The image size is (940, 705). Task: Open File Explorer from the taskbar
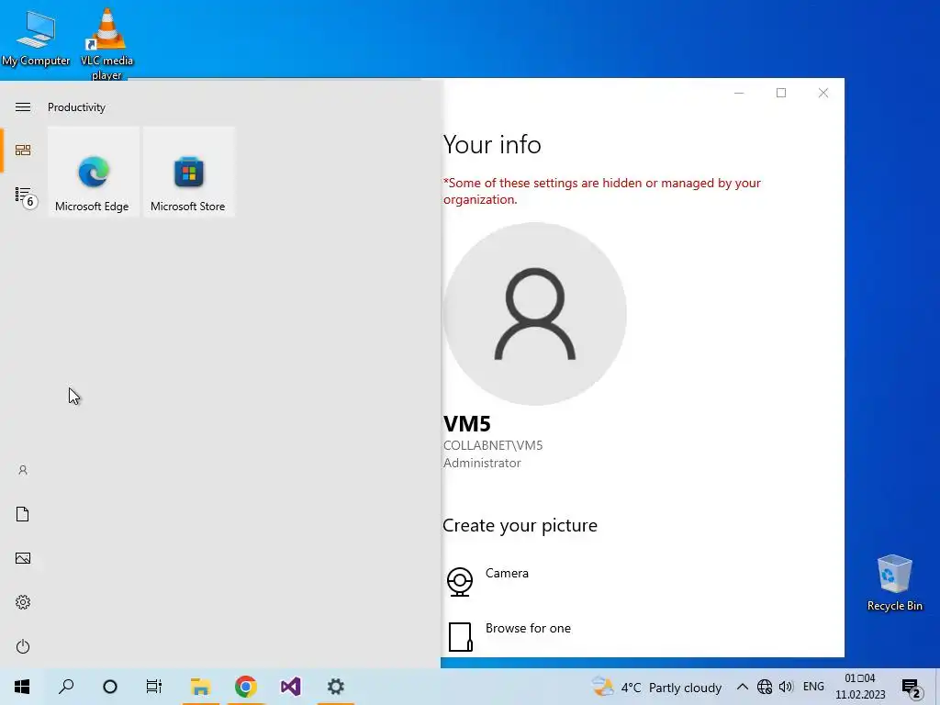pos(200,687)
